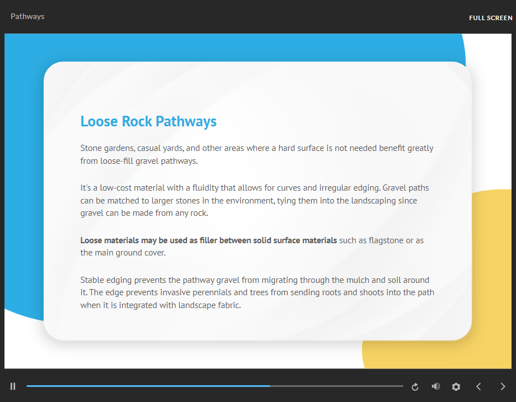Viewport: 516px width, 402px height.
Task: Seek to the unplayed gray section of the progress bar
Action: pyautogui.click(x=336, y=386)
